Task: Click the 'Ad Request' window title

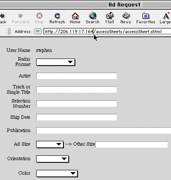Action: point(124,5)
